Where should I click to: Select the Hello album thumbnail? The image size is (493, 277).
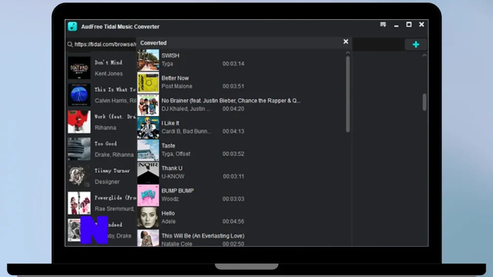pyautogui.click(x=148, y=218)
